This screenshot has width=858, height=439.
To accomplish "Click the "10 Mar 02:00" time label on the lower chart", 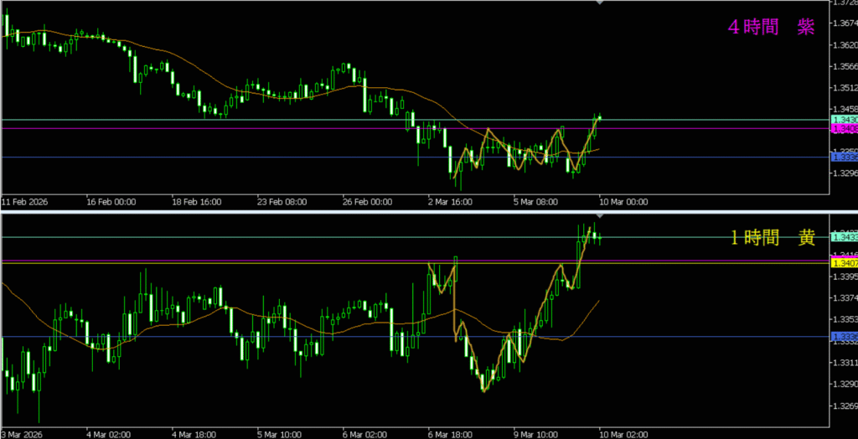I will (625, 435).
